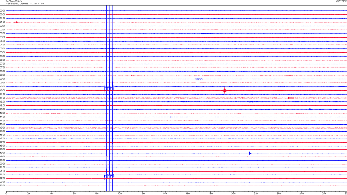Image resolution: width=347 pixels, height=195 pixels.
Task: Select the 23:30 time label
Action: tap(3, 186)
